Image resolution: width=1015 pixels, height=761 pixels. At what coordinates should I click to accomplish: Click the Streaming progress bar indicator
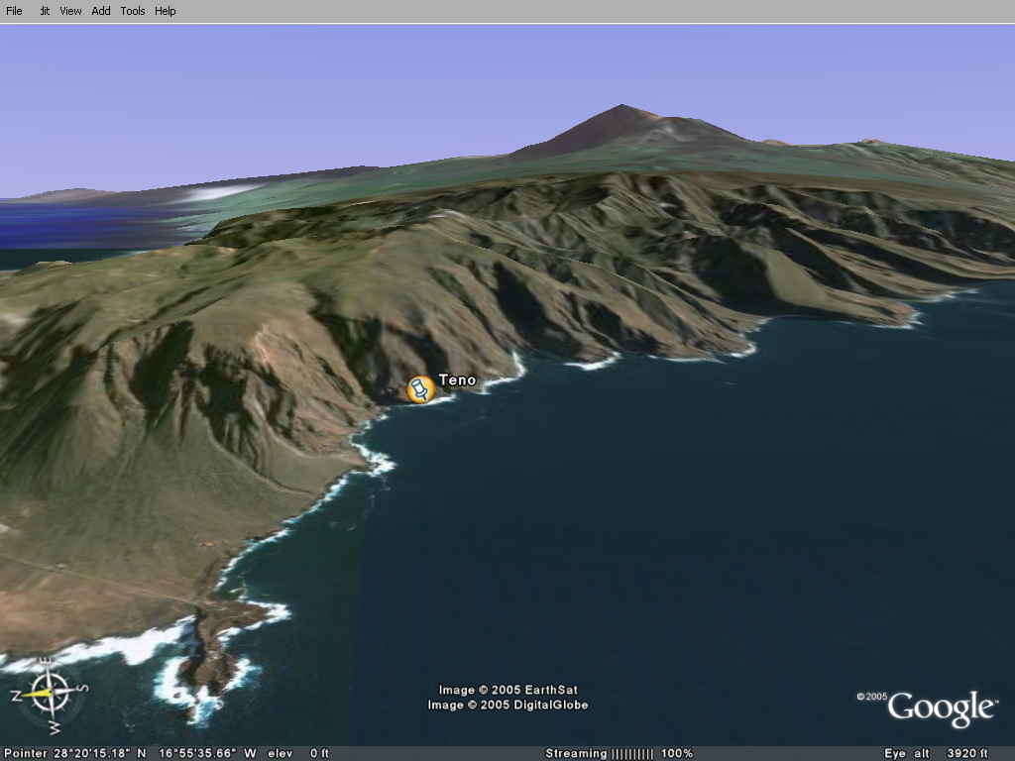pos(632,753)
